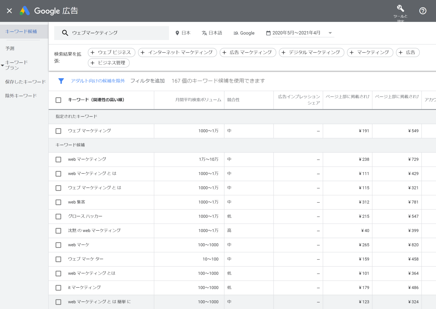The width and height of the screenshot is (436, 309).
Task: Open the help question mark icon
Action: click(x=423, y=11)
